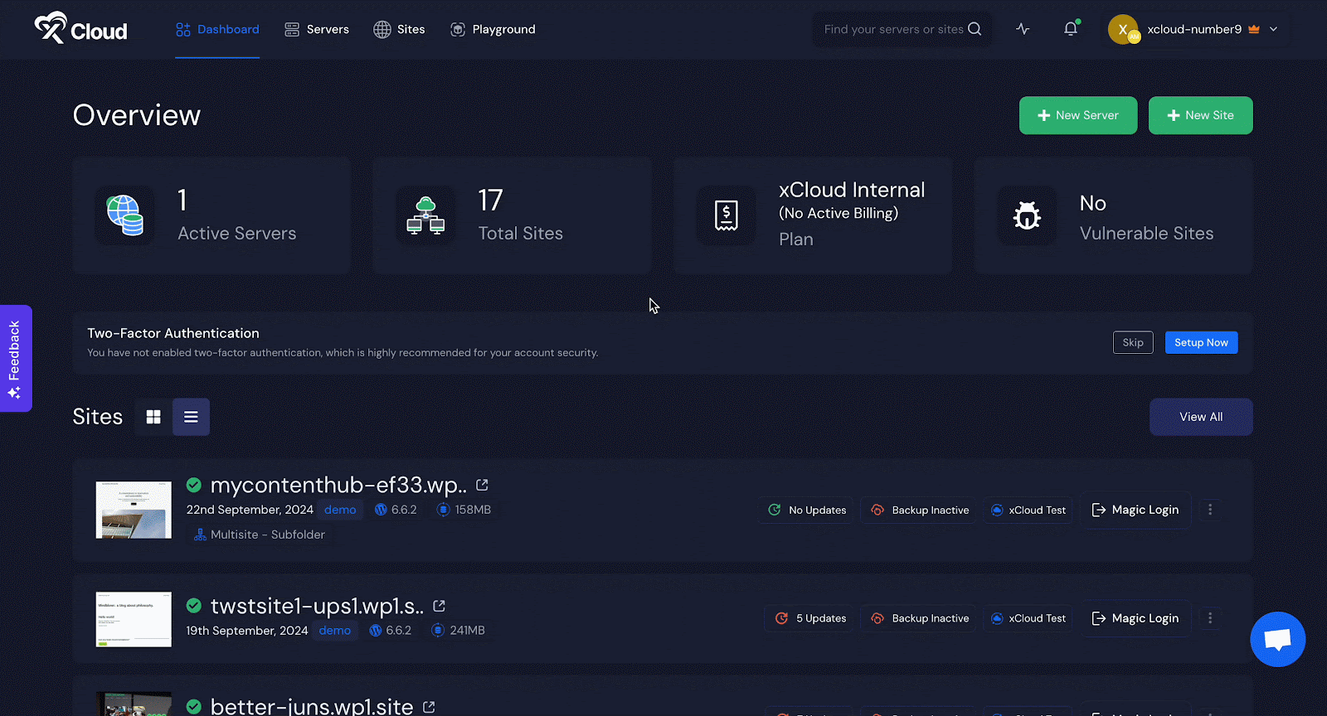
Task: Open three-dot menu for twstsite1-ups1
Action: coord(1210,618)
